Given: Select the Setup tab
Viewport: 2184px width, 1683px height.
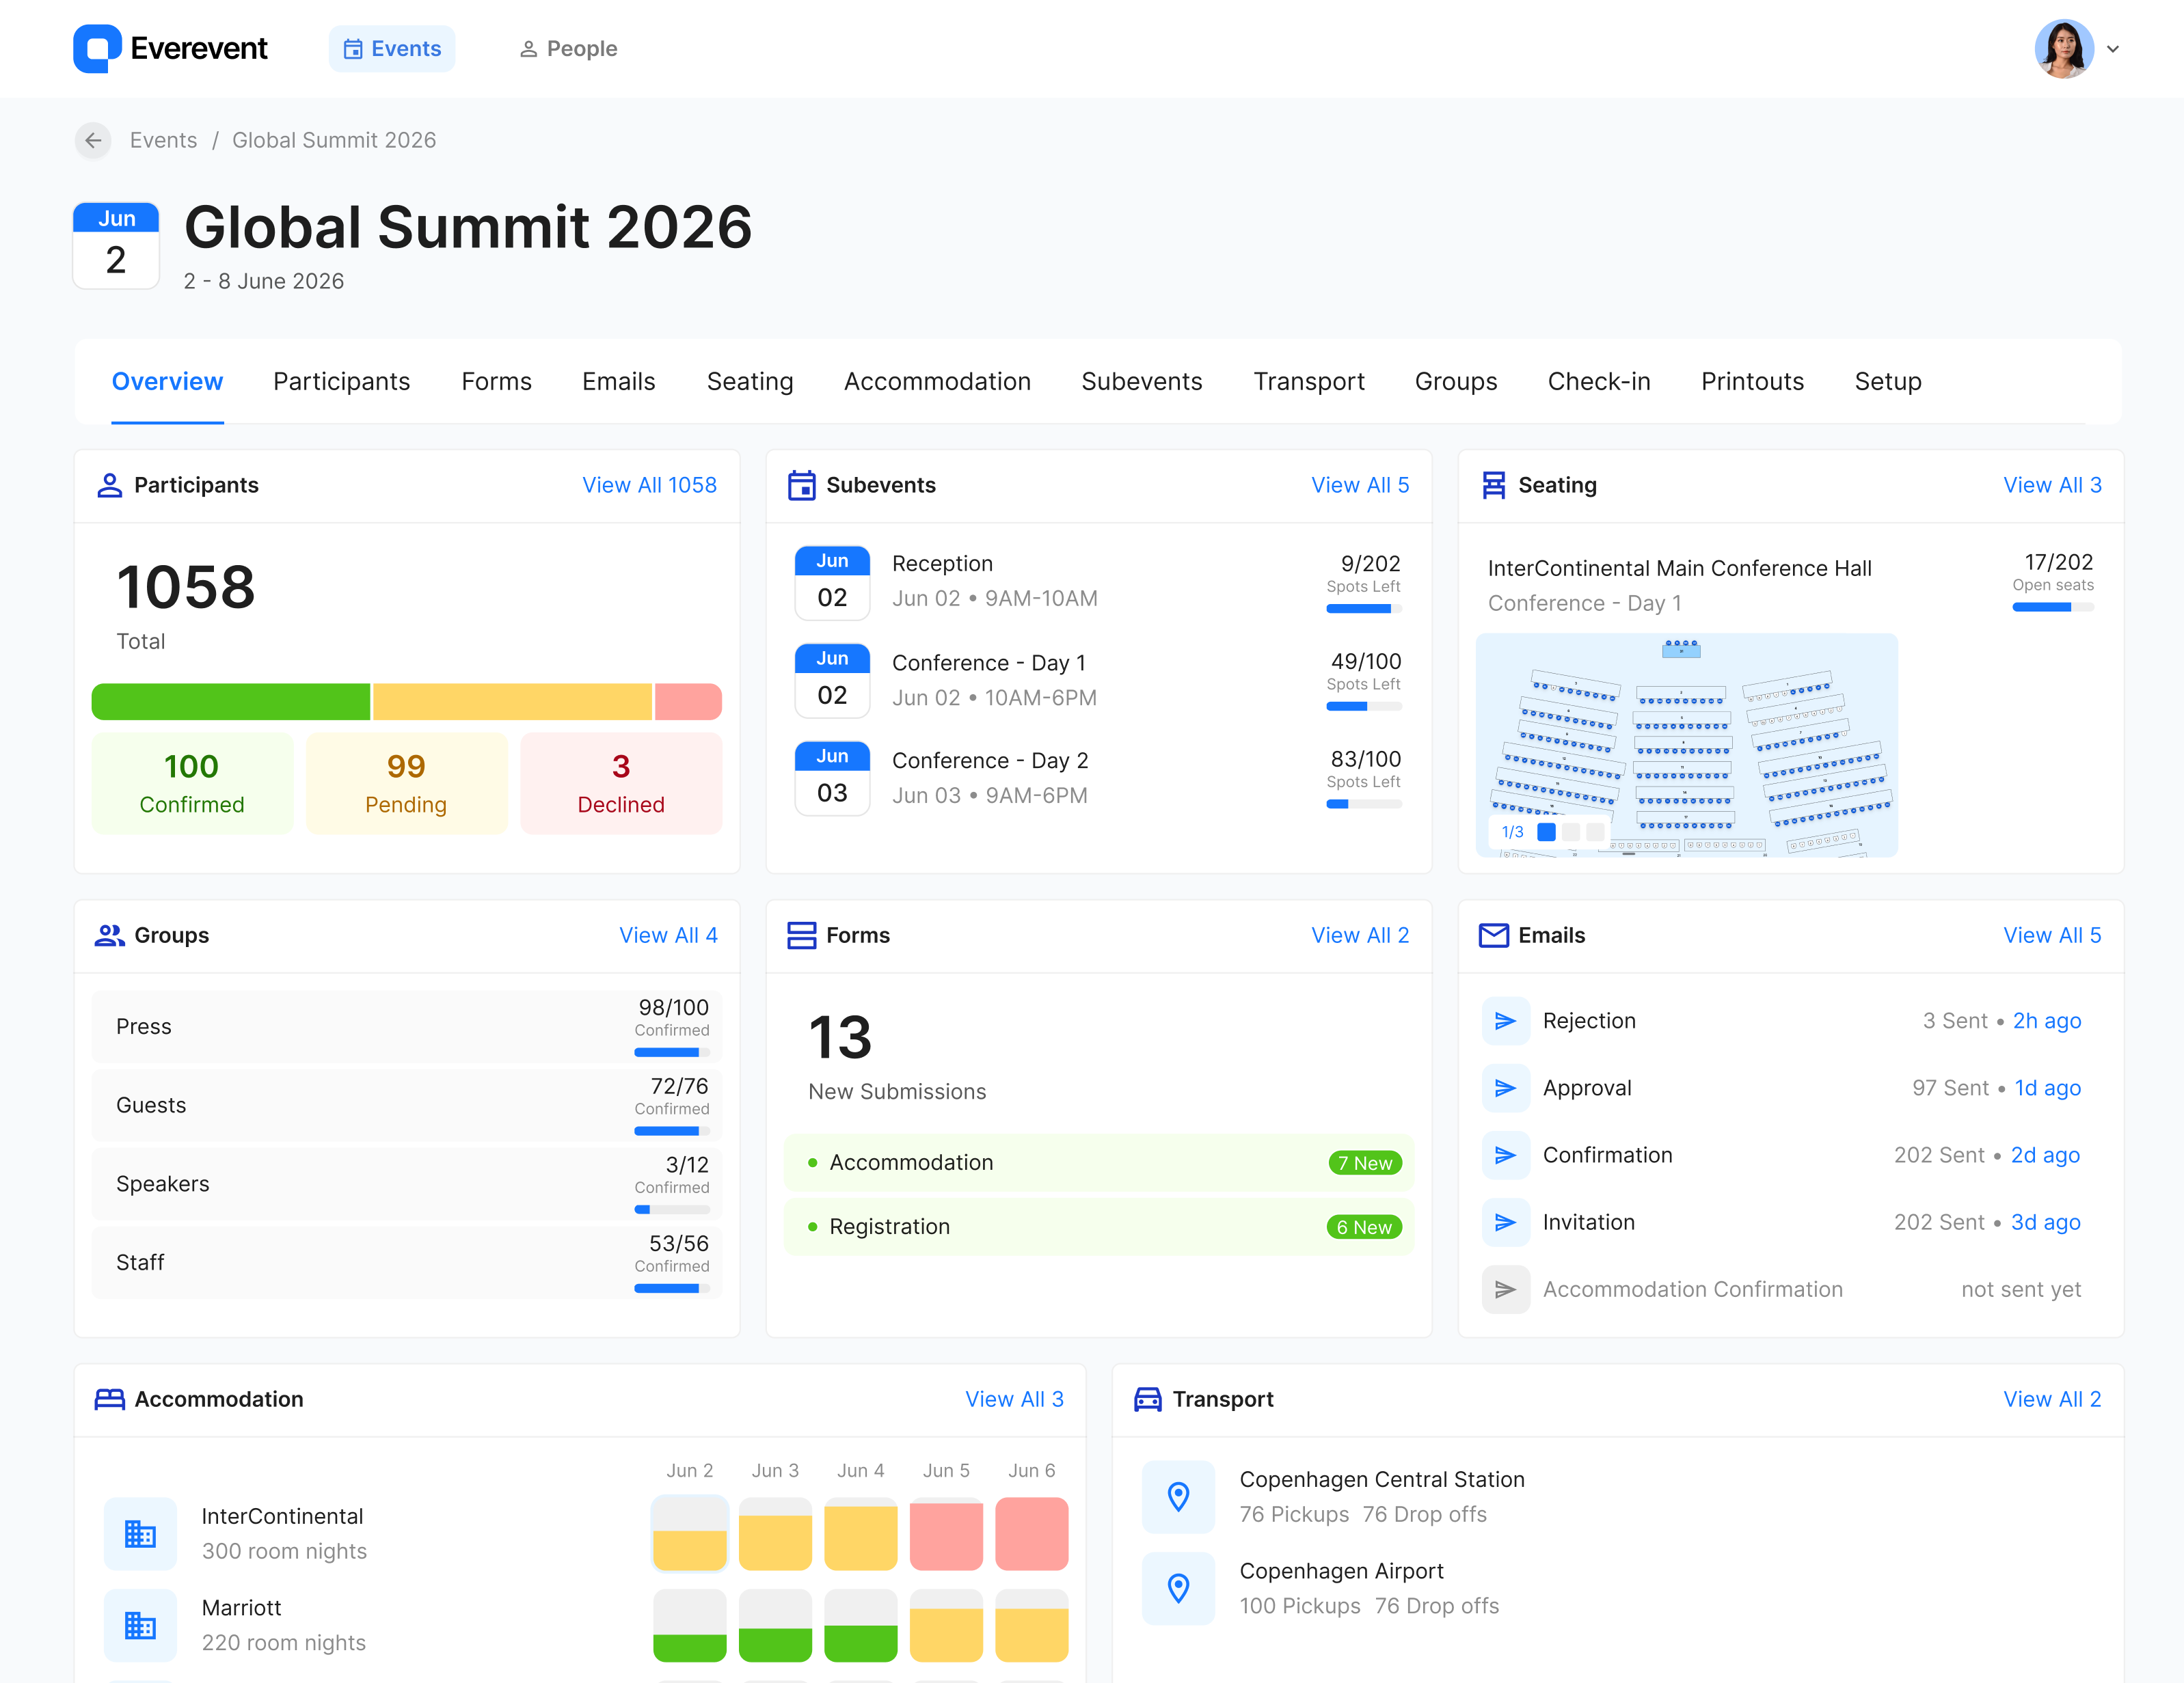Looking at the screenshot, I should point(1888,382).
